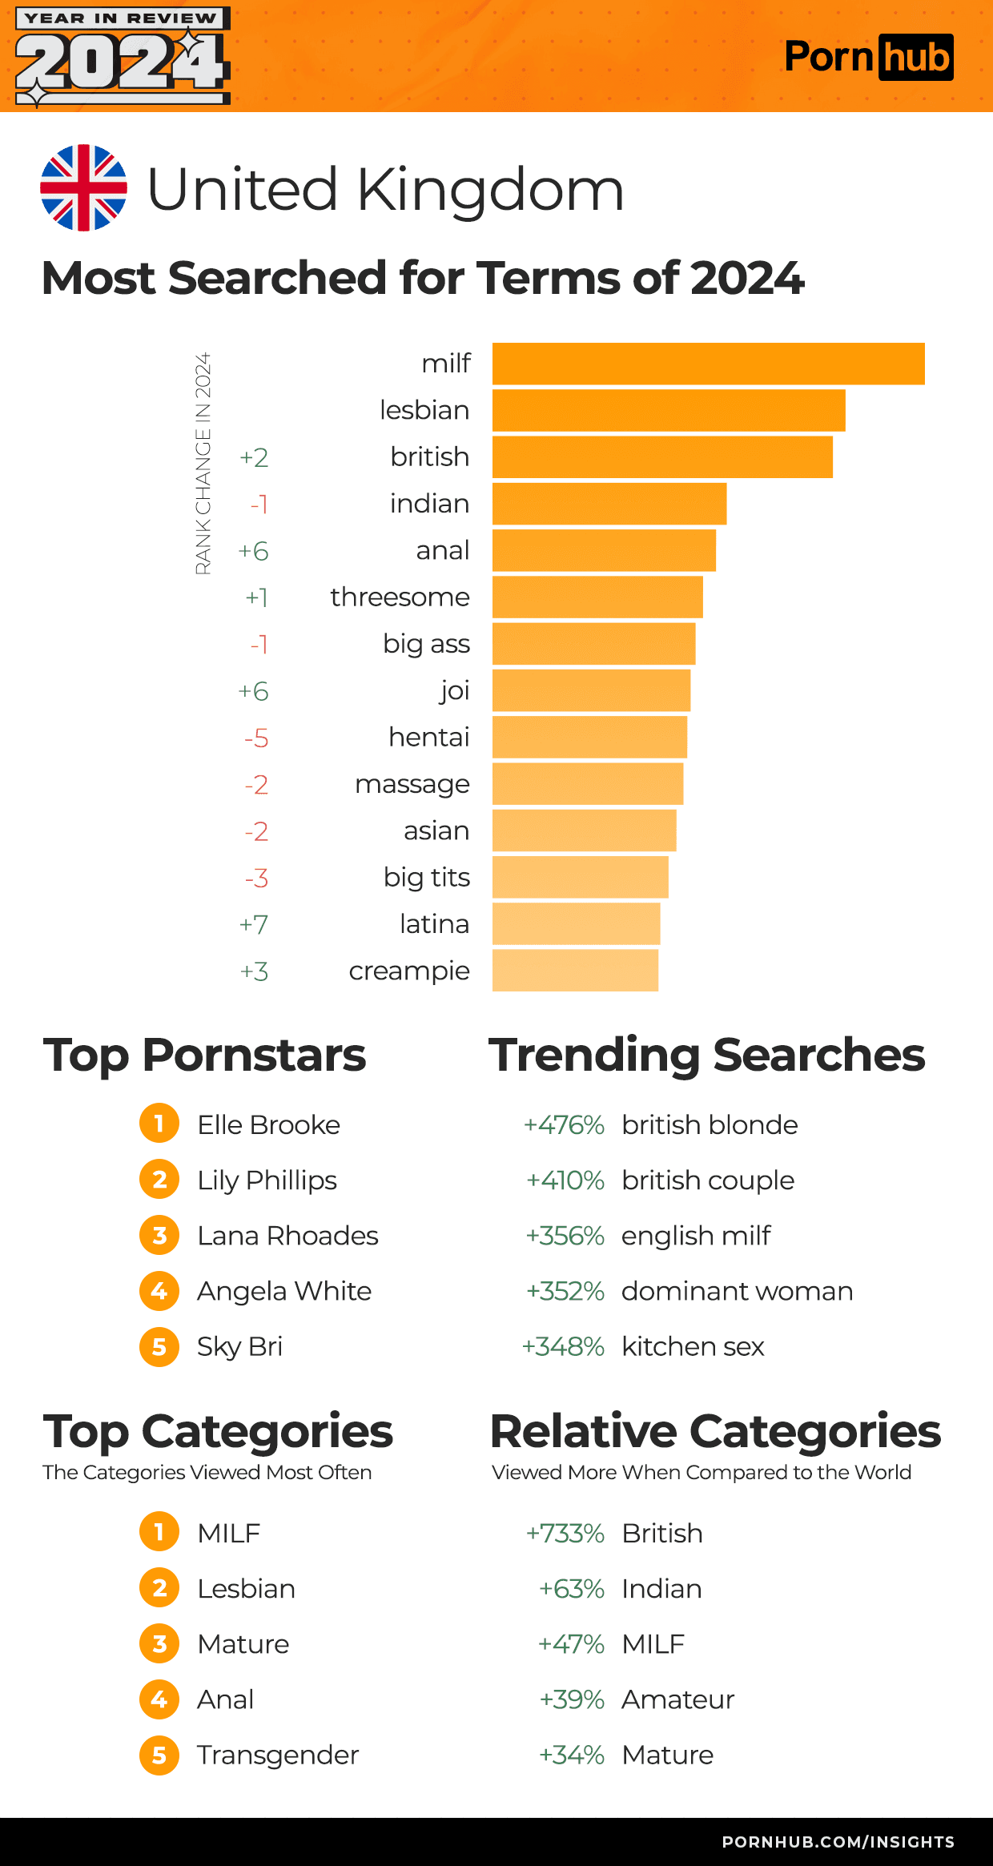Image resolution: width=993 pixels, height=1866 pixels.
Task: Click the site logo in the header
Action: tap(868, 57)
